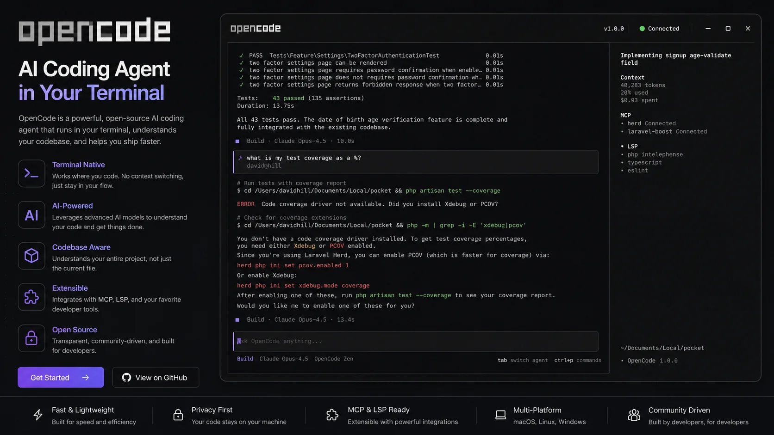This screenshot has width=774, height=435.
Task: Click the Fast & Lightweight footer heading
Action: [x=83, y=410]
